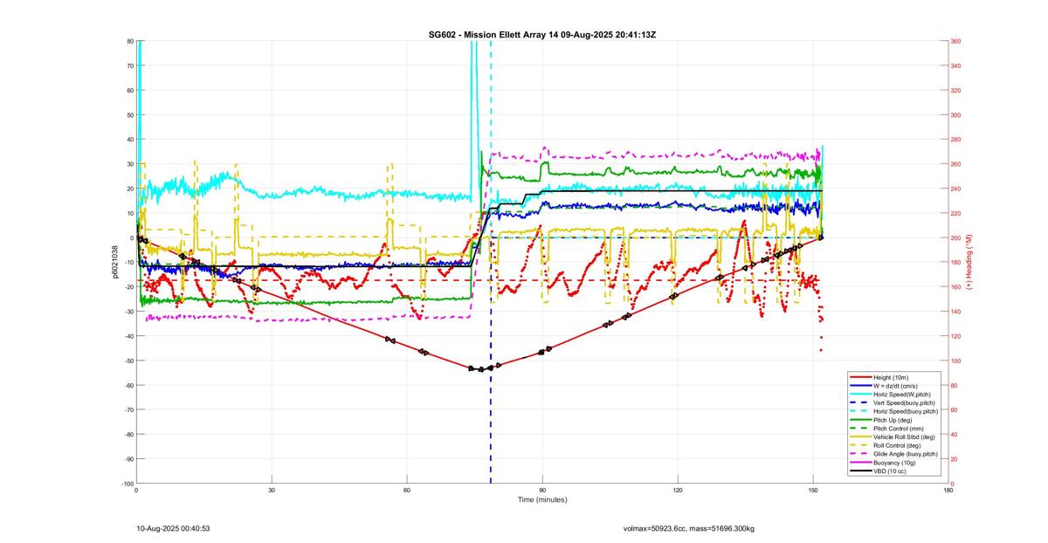Click the 'volmax=50923.6cc, mass=51696.300kg' footer text

[689, 529]
